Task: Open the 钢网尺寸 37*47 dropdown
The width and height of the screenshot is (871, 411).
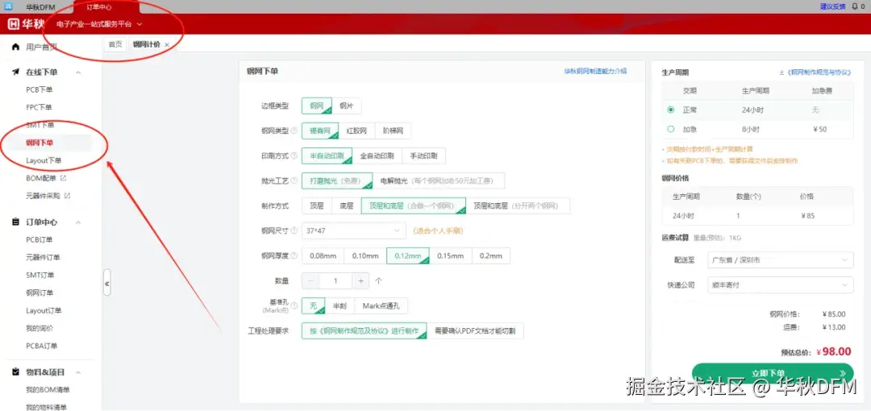Action: coord(354,230)
